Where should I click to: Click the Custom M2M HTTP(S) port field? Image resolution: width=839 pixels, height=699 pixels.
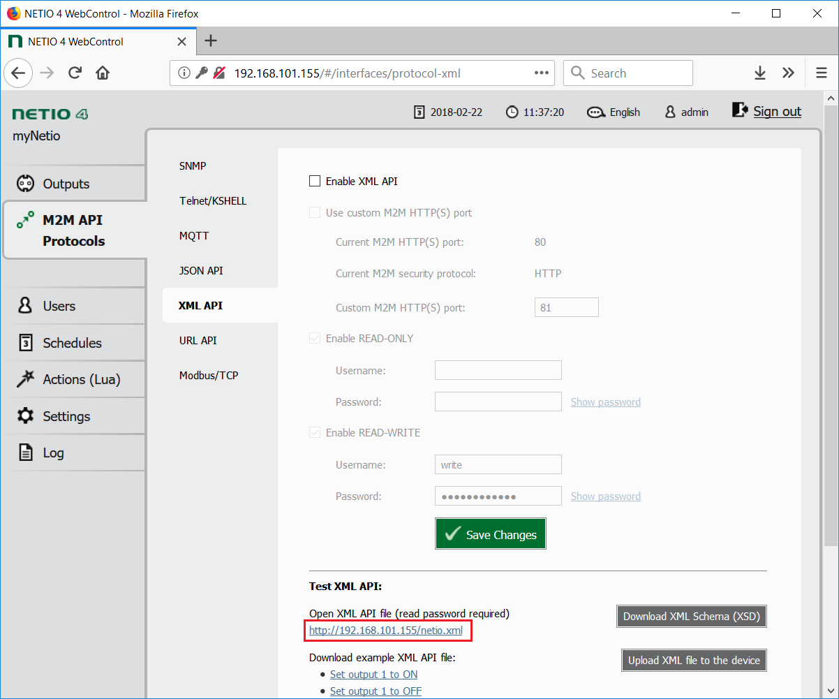pyautogui.click(x=567, y=307)
